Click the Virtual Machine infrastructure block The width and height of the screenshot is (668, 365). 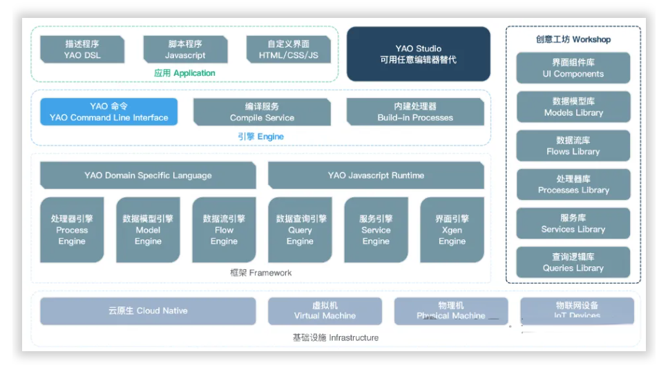[x=325, y=310]
